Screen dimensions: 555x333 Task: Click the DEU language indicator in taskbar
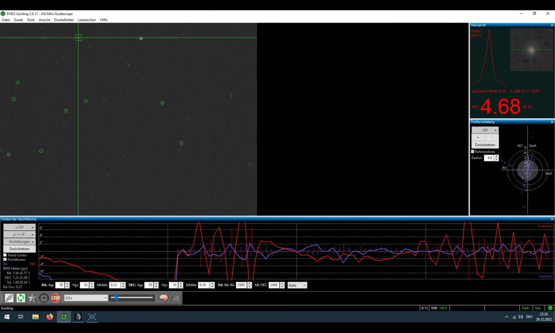[529, 317]
